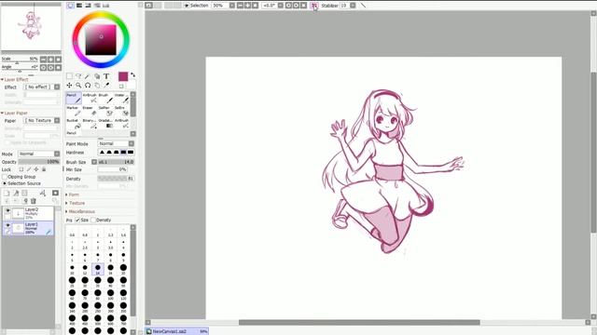Create a new layer folder
Screen dimensions: 597x335
tap(25, 194)
